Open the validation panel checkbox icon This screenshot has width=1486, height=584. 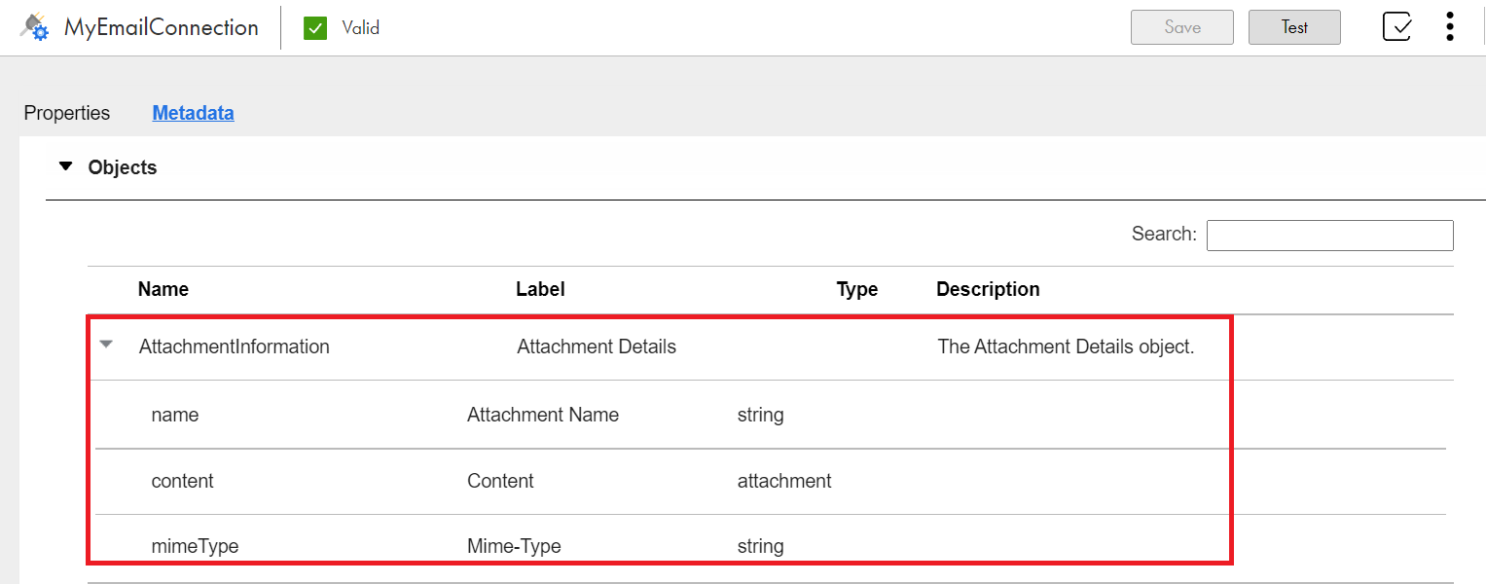1397,26
